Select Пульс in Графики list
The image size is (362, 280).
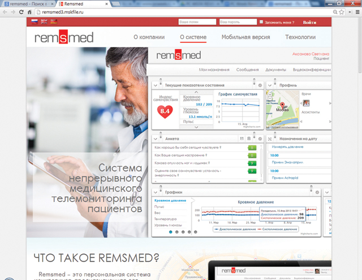click(159, 207)
